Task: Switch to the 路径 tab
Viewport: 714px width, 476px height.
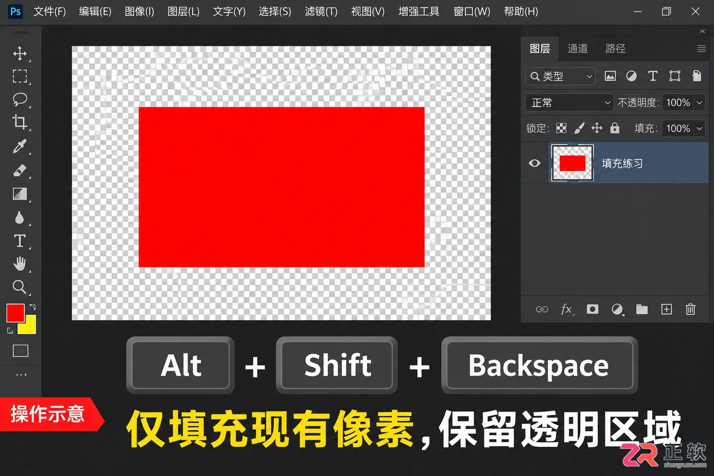Action: (x=615, y=49)
